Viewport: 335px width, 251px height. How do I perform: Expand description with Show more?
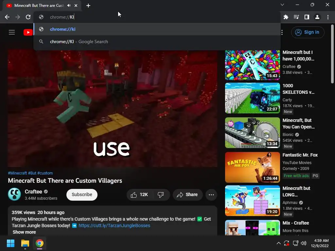coord(24,232)
